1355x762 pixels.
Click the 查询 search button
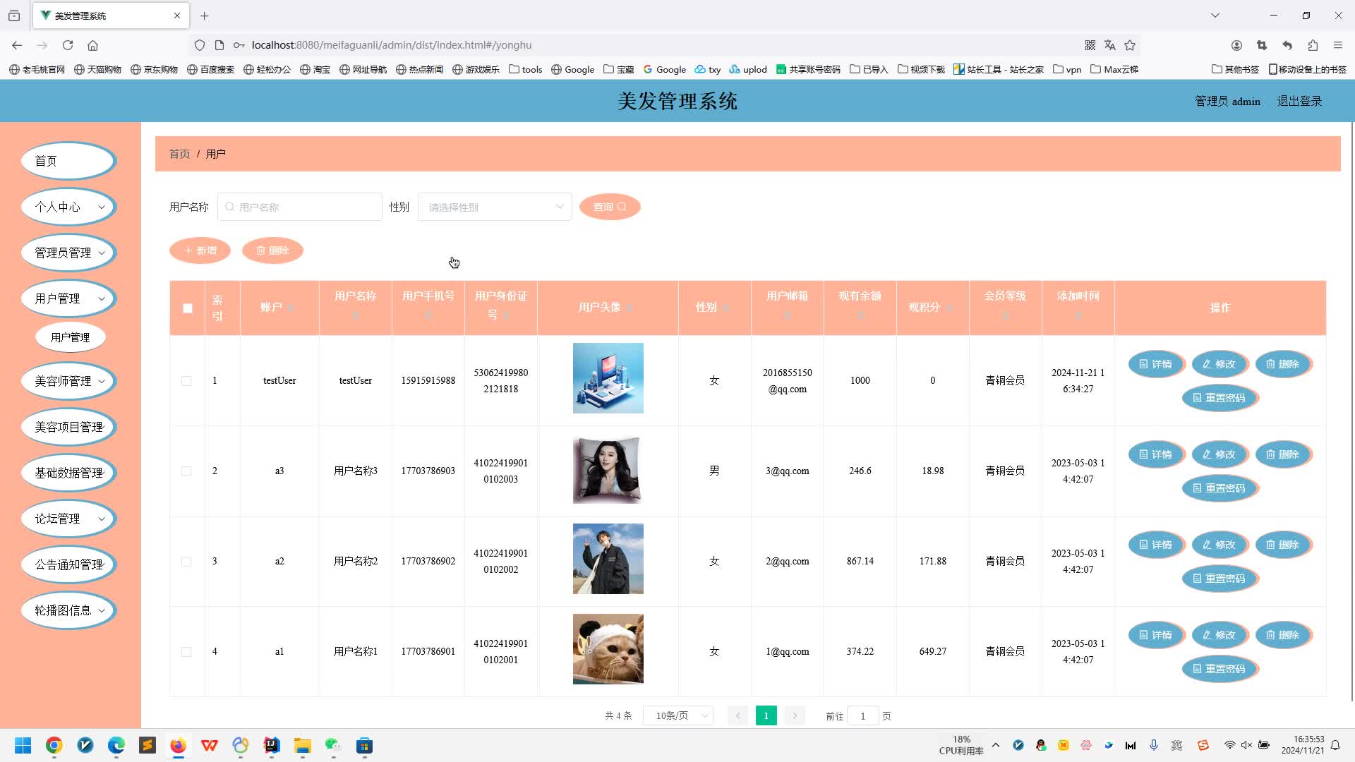coord(610,207)
